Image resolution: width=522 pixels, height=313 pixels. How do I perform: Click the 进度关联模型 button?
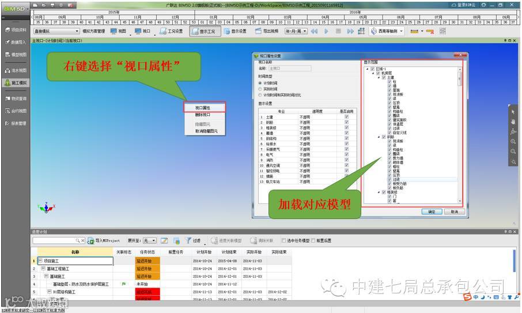click(x=226, y=240)
